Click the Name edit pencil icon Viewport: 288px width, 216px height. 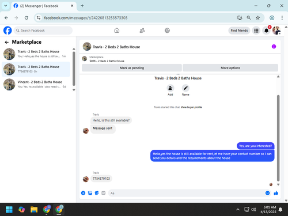click(185, 88)
